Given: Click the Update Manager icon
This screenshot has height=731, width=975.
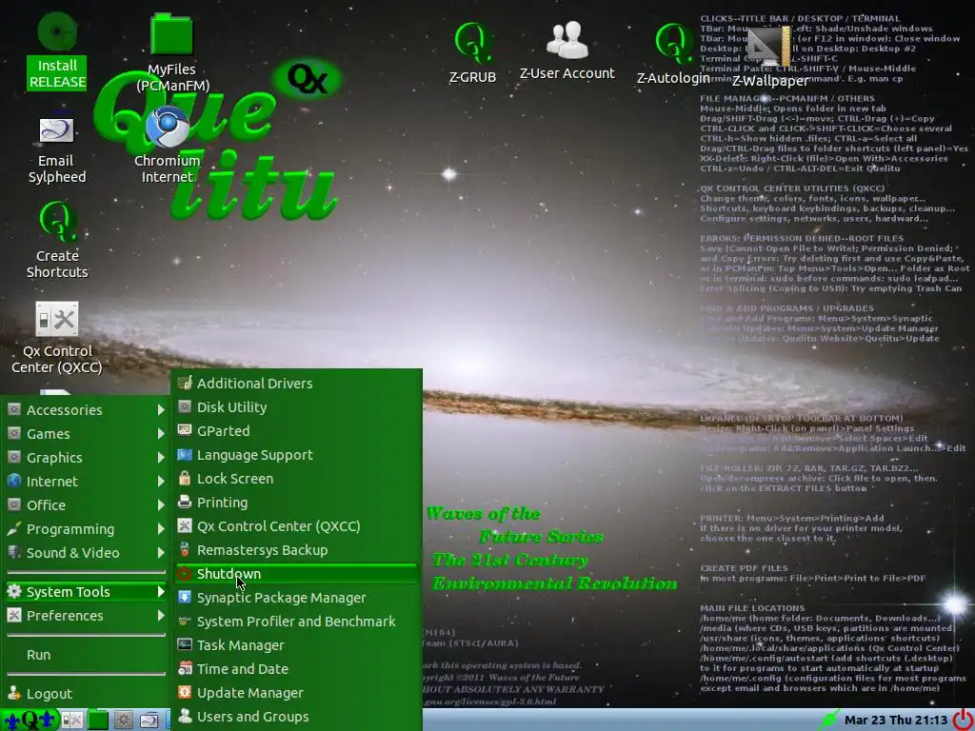Looking at the screenshot, I should pyautogui.click(x=185, y=692).
